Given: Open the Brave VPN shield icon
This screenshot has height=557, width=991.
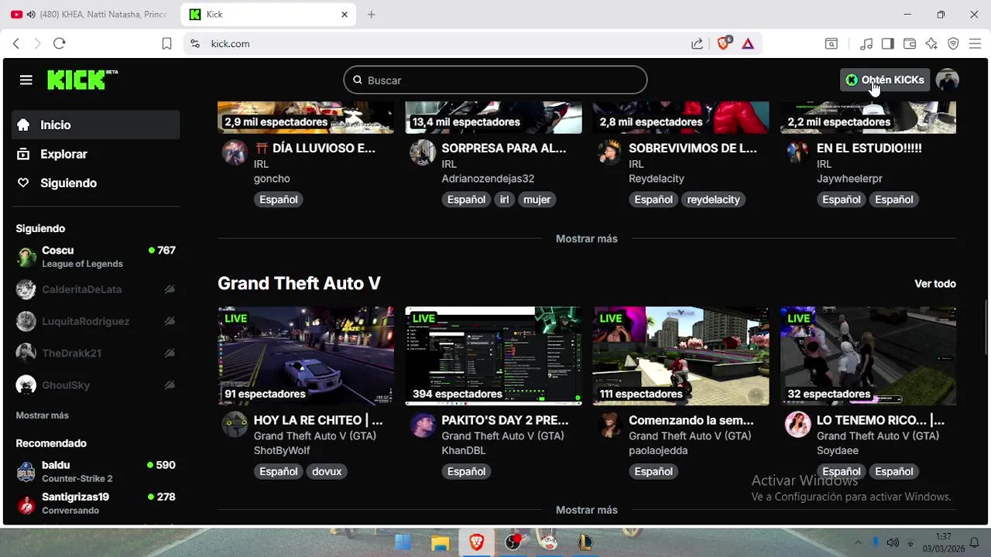Looking at the screenshot, I should pos(953,44).
